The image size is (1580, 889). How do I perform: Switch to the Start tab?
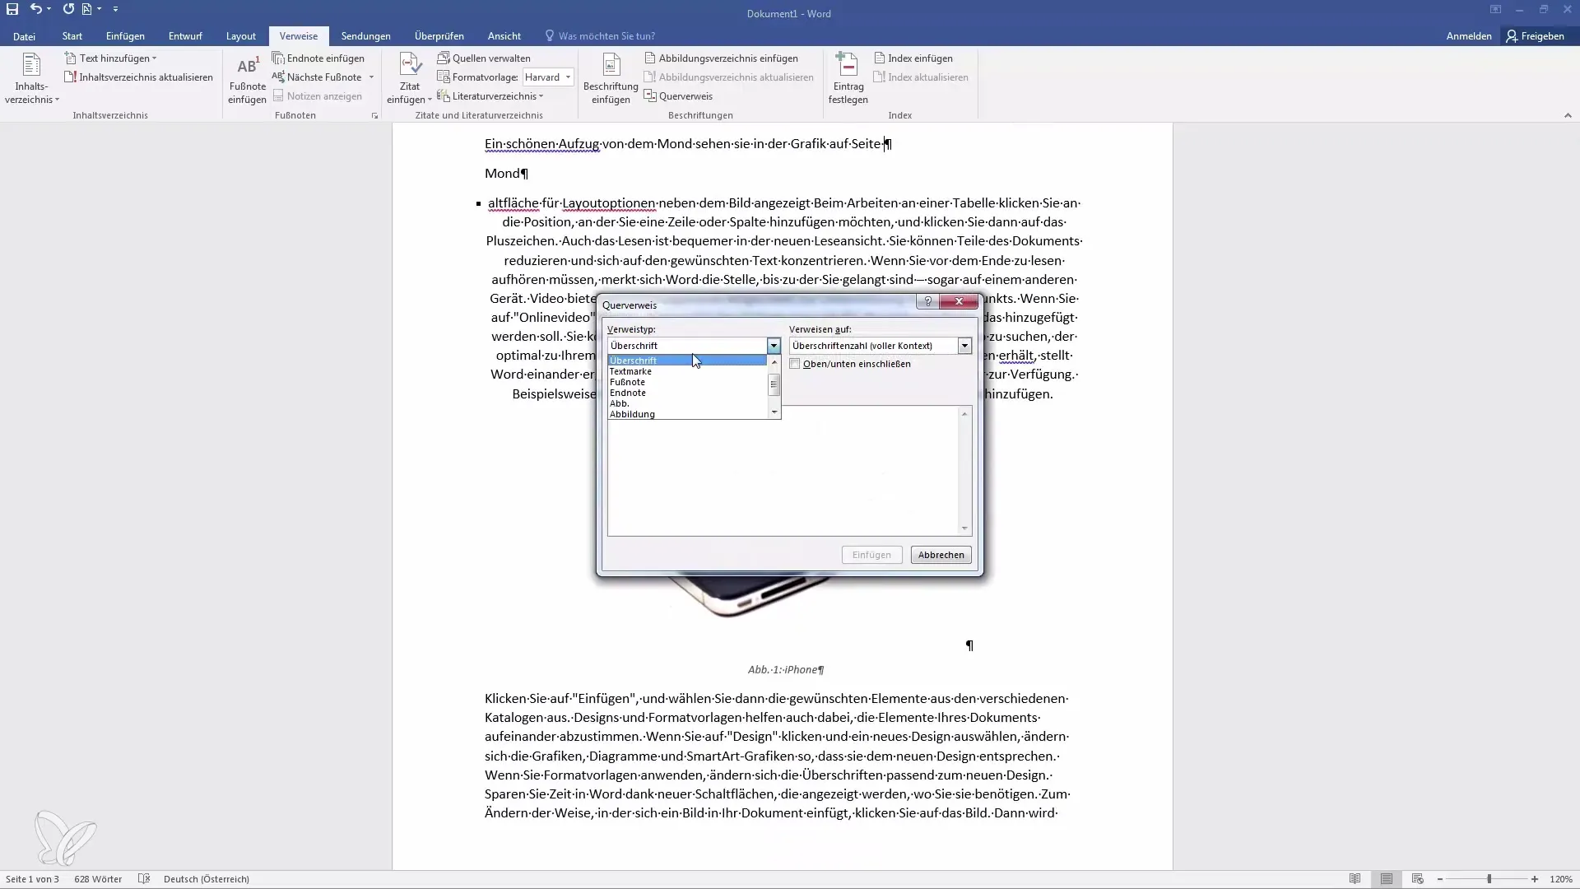pos(72,36)
